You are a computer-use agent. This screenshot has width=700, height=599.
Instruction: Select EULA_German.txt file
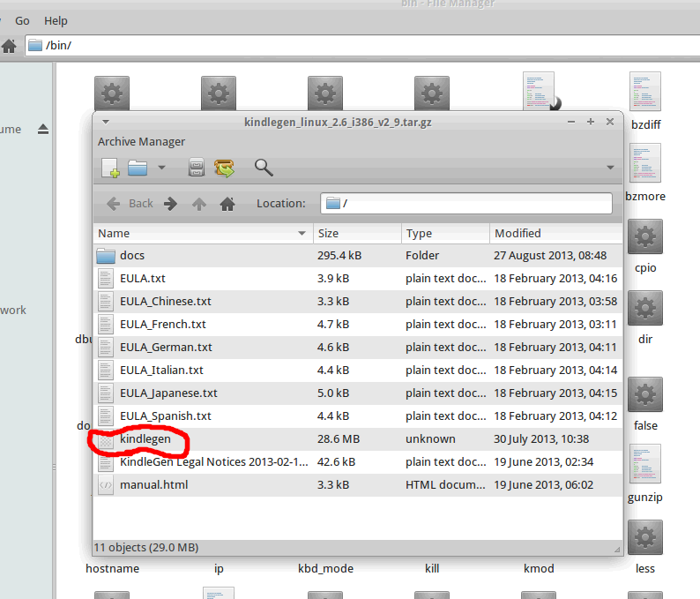point(358,348)
